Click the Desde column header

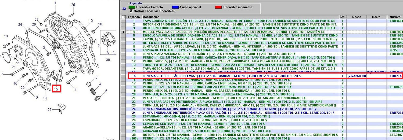click(356, 17)
